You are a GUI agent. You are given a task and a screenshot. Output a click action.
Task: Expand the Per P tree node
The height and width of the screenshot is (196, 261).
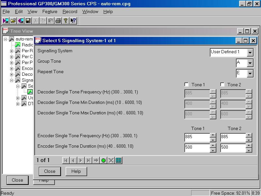11,63
